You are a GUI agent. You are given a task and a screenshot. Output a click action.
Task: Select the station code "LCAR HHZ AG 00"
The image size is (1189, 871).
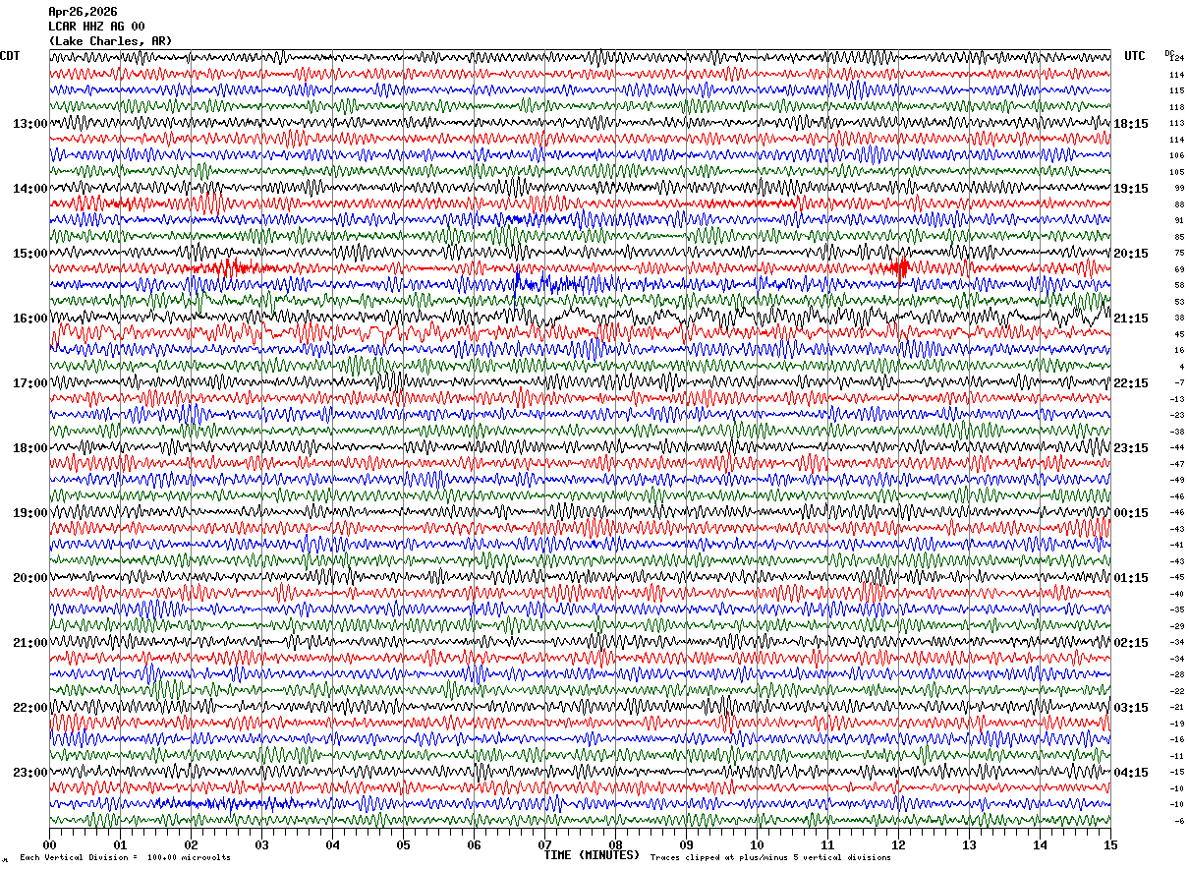pos(97,27)
